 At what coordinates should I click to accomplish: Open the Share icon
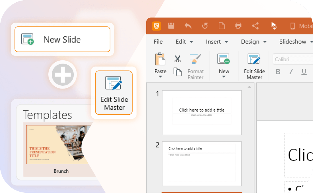pos(255,26)
